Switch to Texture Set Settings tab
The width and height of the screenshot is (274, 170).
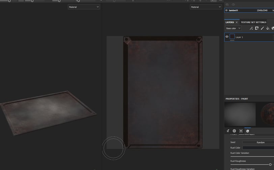pyautogui.click(x=253, y=22)
